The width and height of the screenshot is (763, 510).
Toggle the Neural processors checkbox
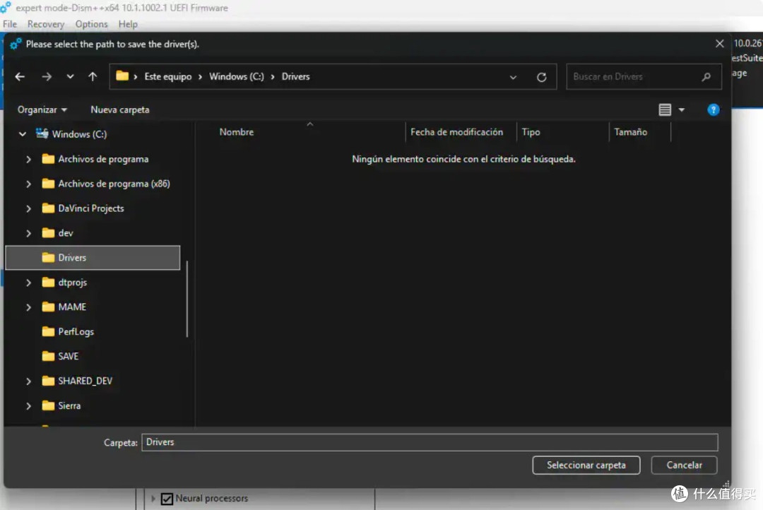(167, 499)
